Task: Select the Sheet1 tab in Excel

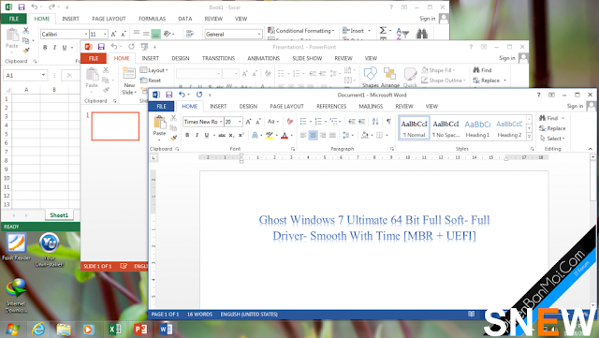Action: tap(59, 215)
